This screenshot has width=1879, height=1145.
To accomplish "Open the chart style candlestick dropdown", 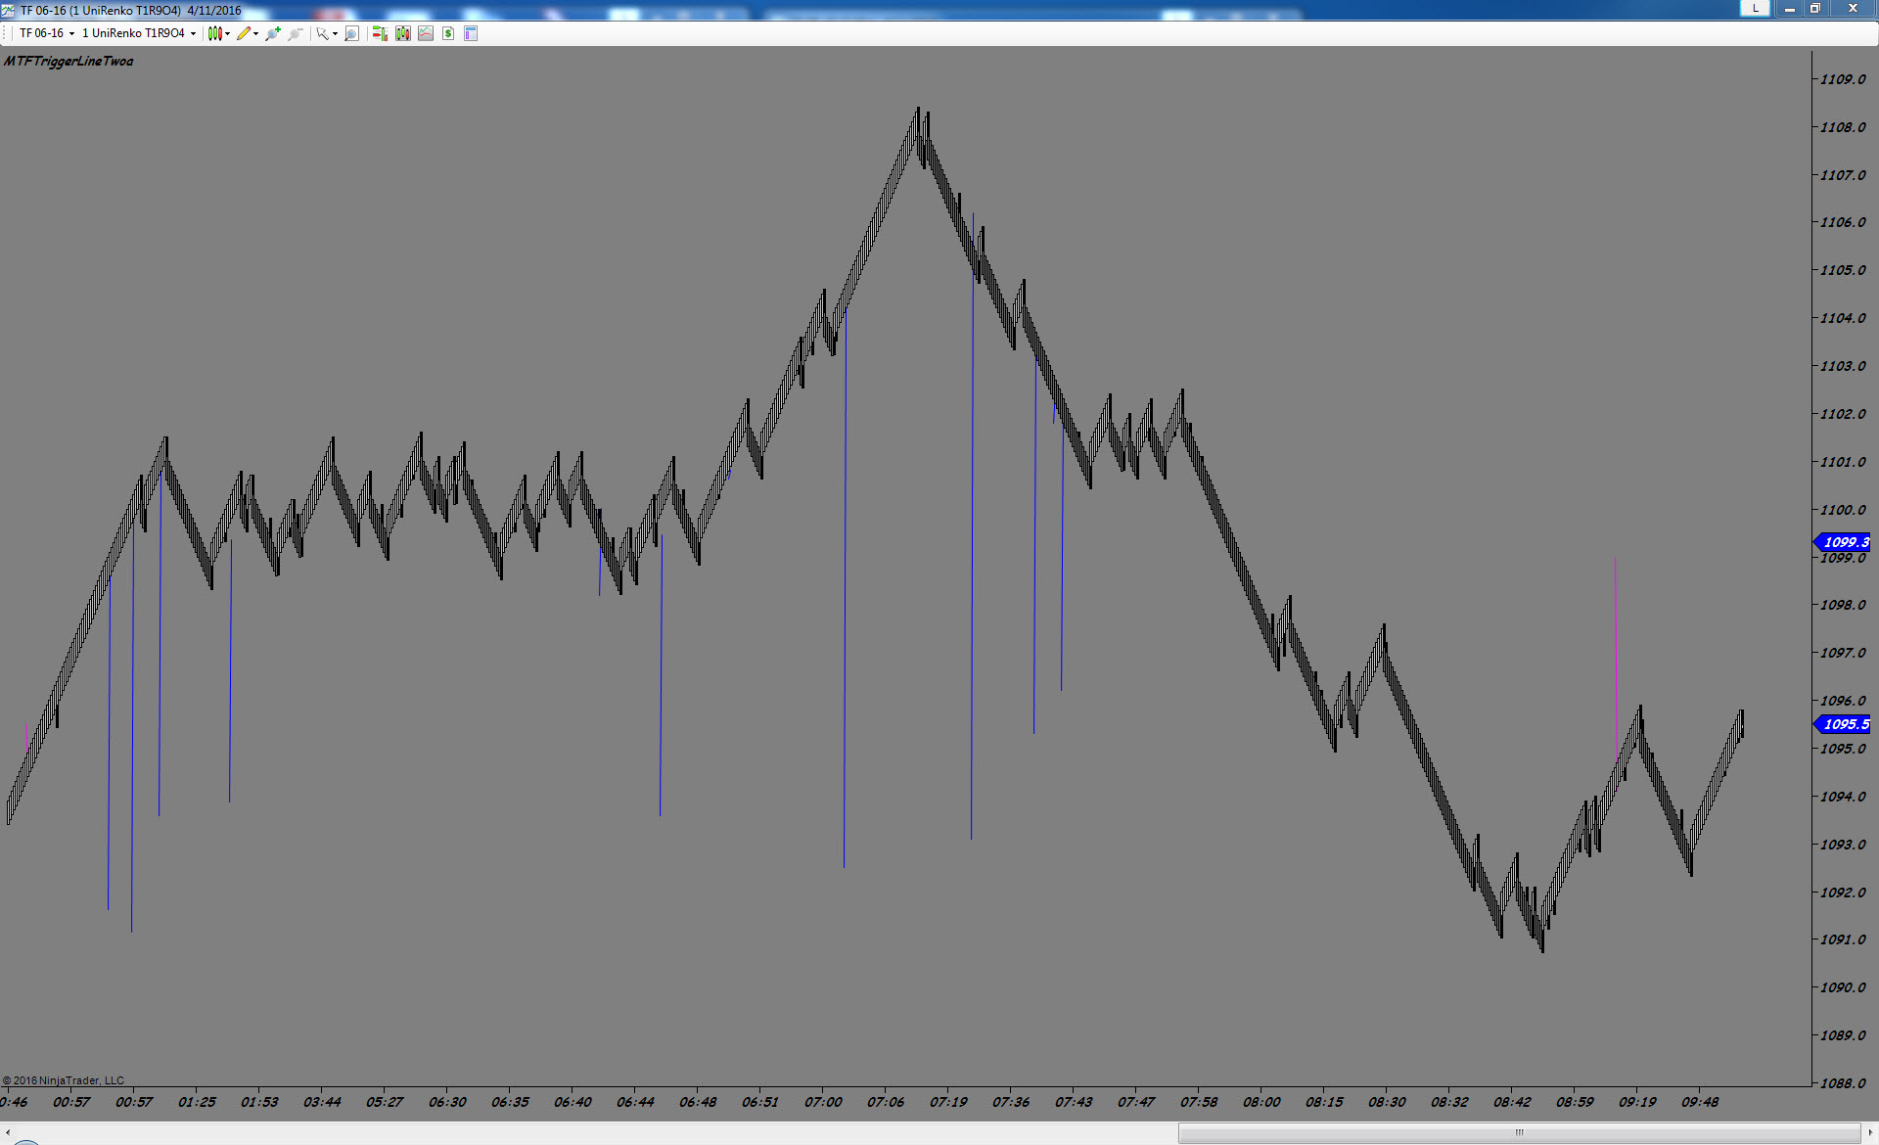I will pyautogui.click(x=215, y=33).
